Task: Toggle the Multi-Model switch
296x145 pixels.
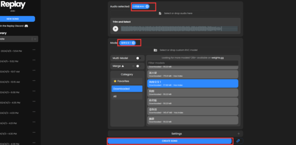Action: click(x=138, y=58)
